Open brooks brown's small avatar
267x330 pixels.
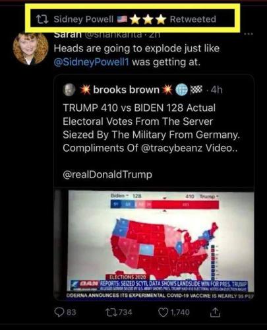point(69,90)
